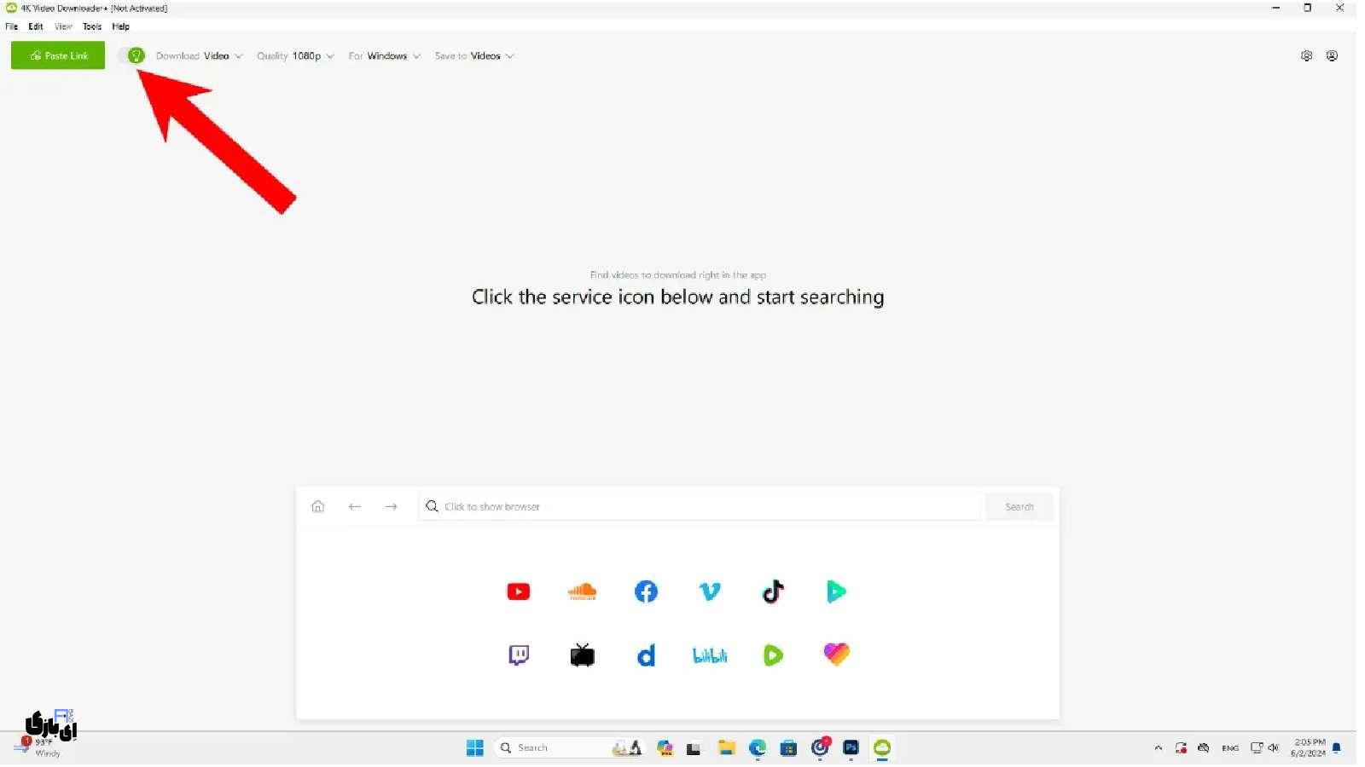Open the TikTok service icon
The image size is (1365, 767).
pyautogui.click(x=773, y=591)
